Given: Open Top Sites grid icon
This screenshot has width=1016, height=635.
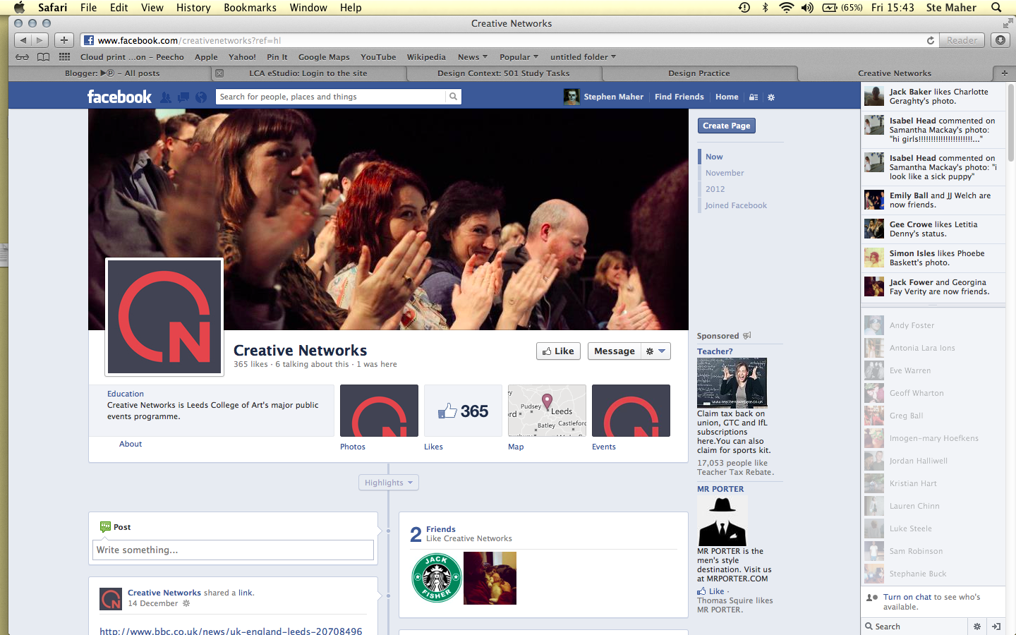Looking at the screenshot, I should [64, 57].
